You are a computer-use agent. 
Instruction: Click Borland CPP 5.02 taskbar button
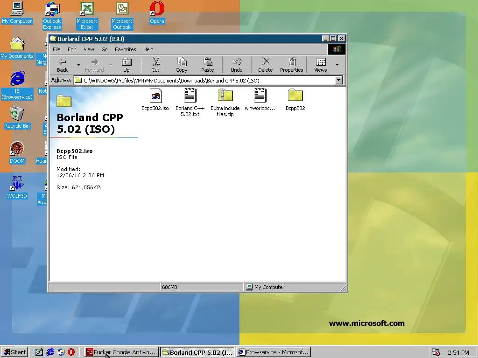[x=197, y=352]
